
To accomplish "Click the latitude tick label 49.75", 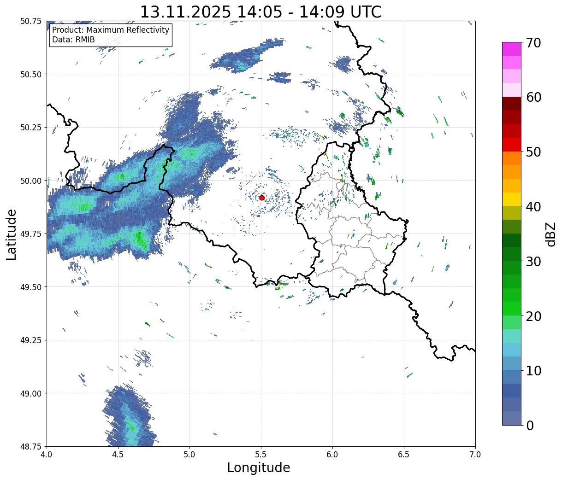I will point(31,234).
